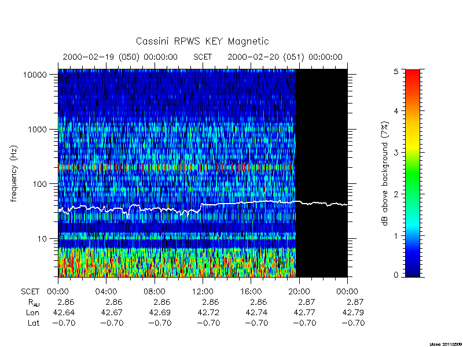Click the 'SCET' row label under the plot
Viewport: 463px width, 347px height.
pyautogui.click(x=30, y=292)
